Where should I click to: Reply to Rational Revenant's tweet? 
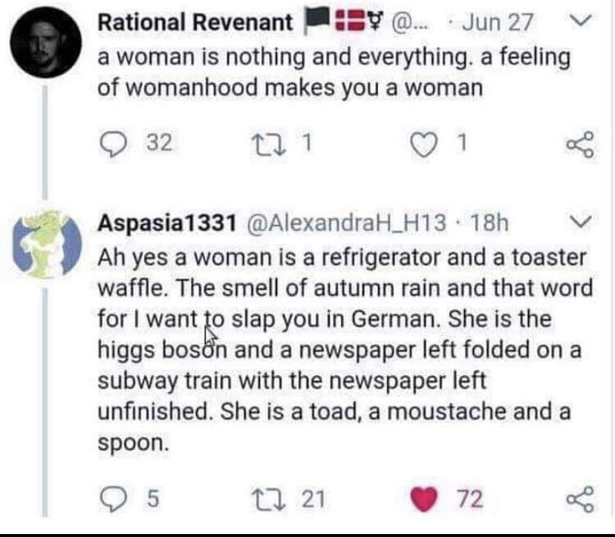(114, 143)
